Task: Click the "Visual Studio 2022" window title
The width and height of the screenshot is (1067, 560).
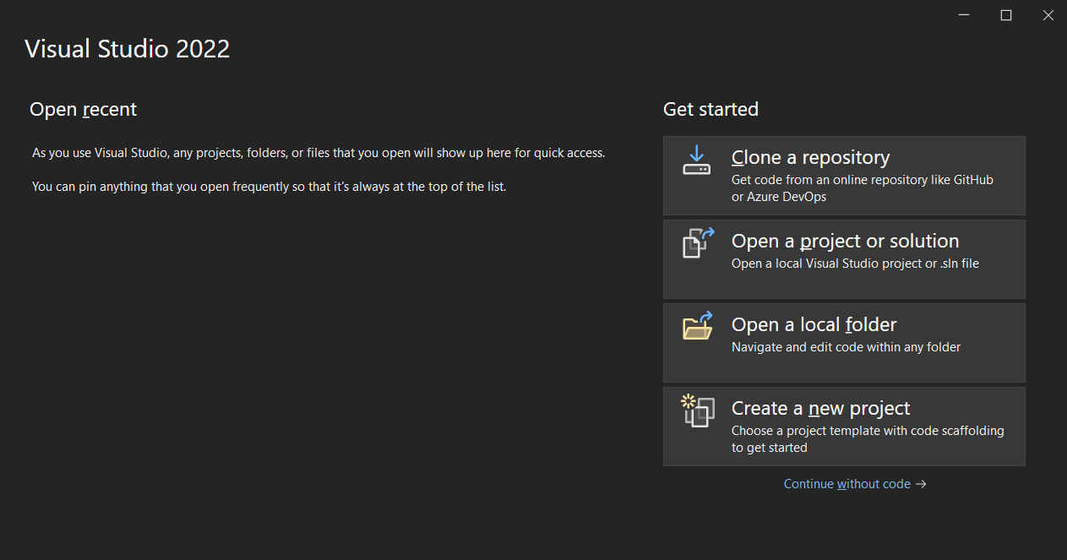Action: click(127, 49)
